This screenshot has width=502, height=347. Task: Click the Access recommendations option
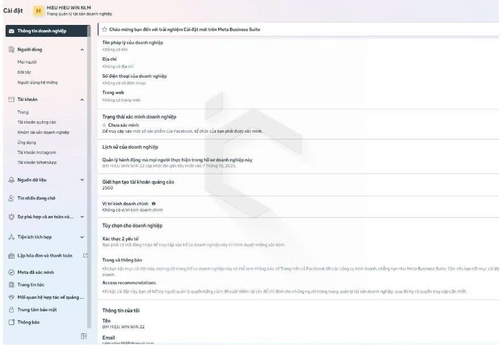(x=129, y=282)
